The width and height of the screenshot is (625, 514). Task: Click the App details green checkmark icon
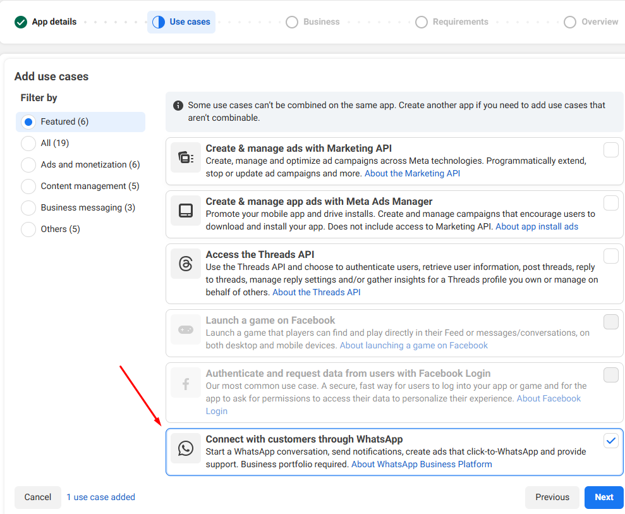point(21,22)
